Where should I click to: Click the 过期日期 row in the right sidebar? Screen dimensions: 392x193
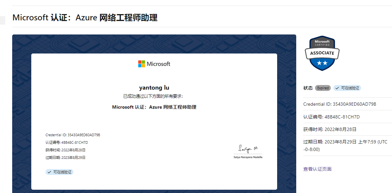coord(345,145)
